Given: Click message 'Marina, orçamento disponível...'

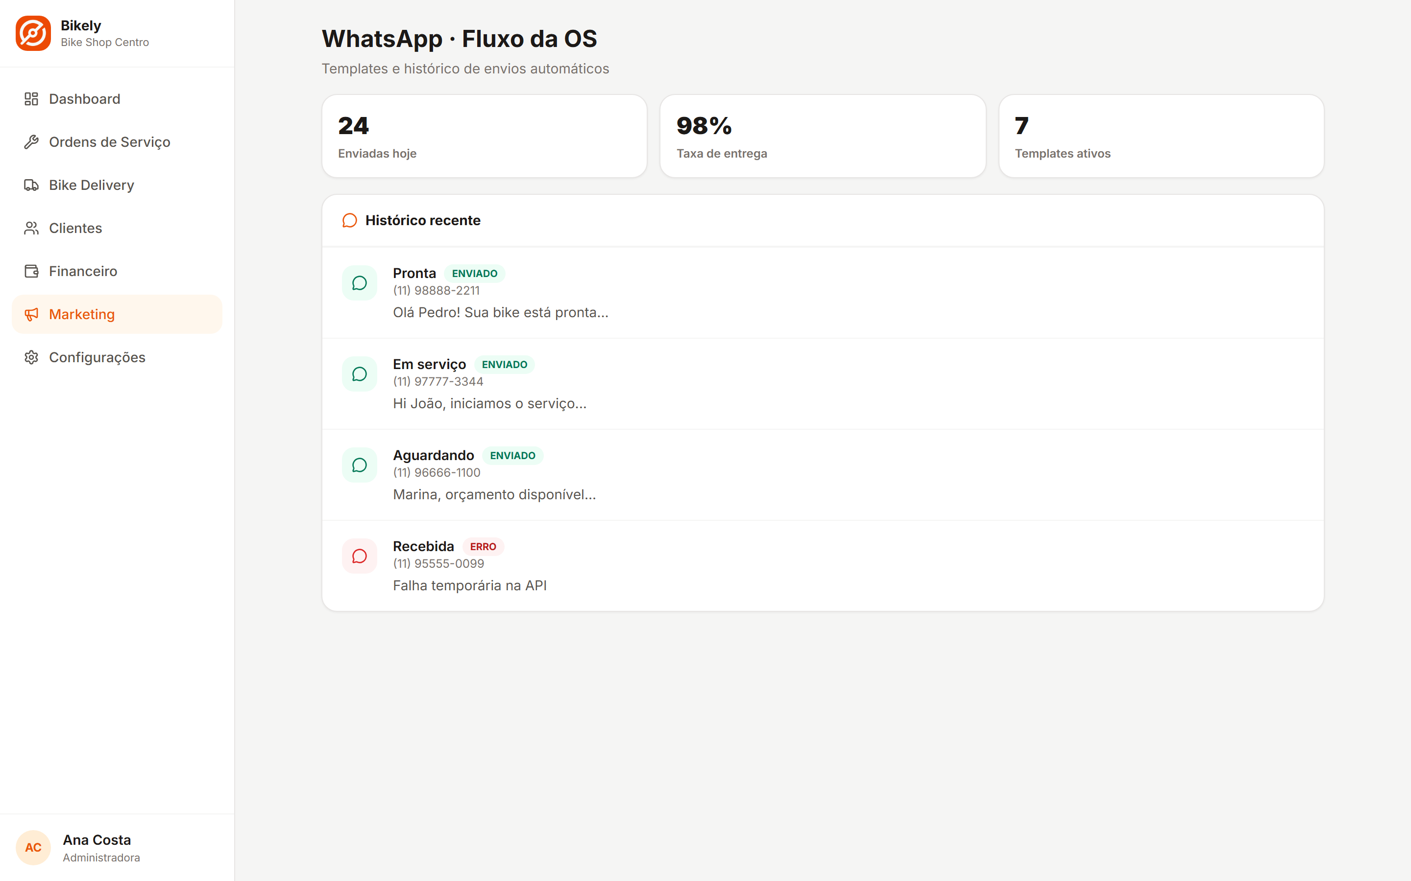Looking at the screenshot, I should (x=494, y=495).
